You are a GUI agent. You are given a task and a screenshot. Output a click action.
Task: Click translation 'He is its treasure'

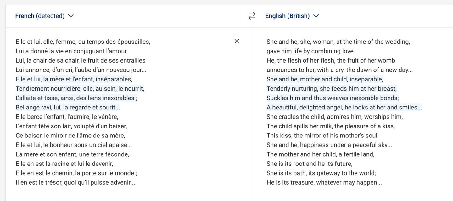[324, 182]
